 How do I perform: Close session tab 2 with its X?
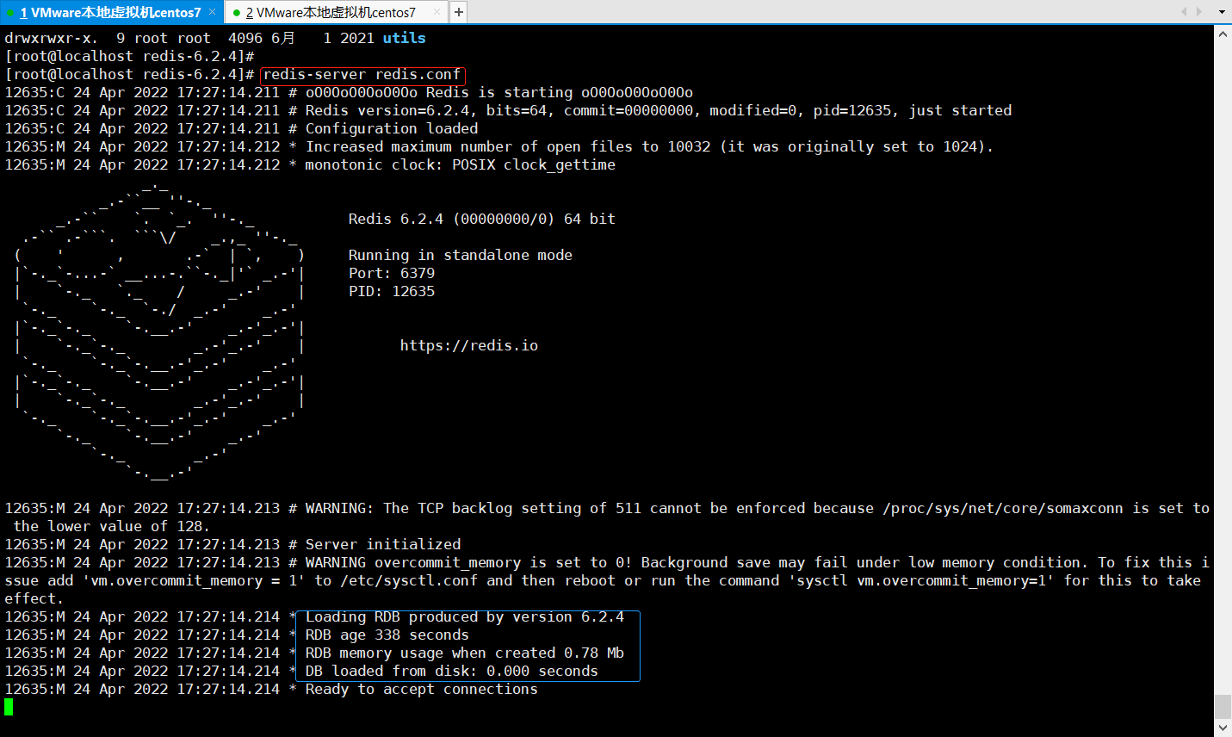[x=436, y=12]
